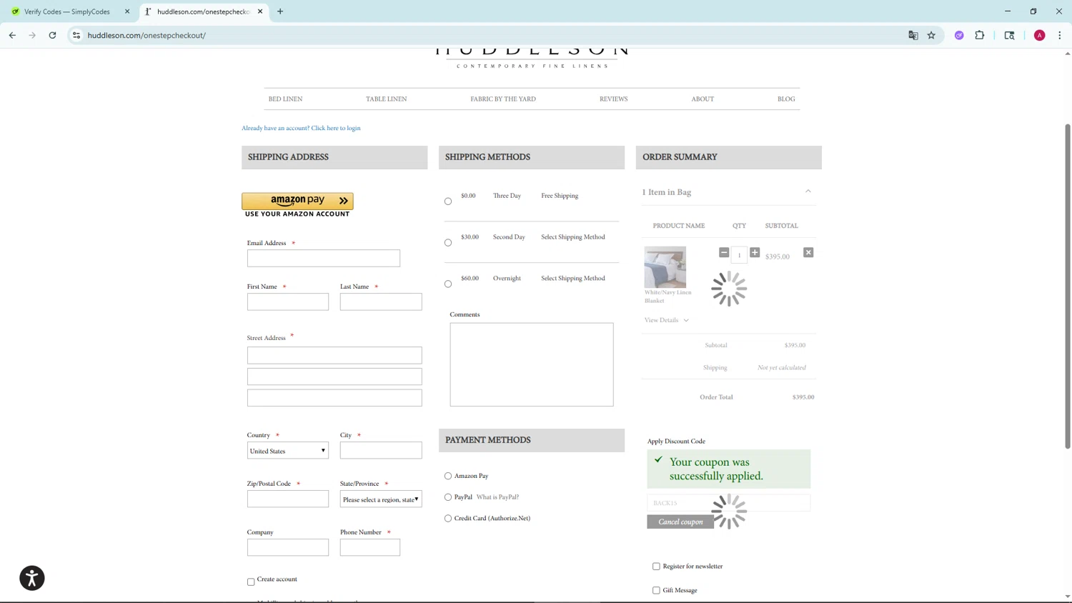The height and width of the screenshot is (603, 1072).
Task: Go to the Blog page
Action: click(x=786, y=99)
